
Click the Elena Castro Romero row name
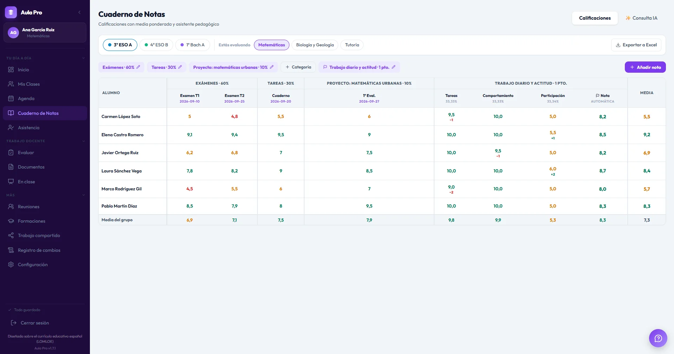coord(122,135)
